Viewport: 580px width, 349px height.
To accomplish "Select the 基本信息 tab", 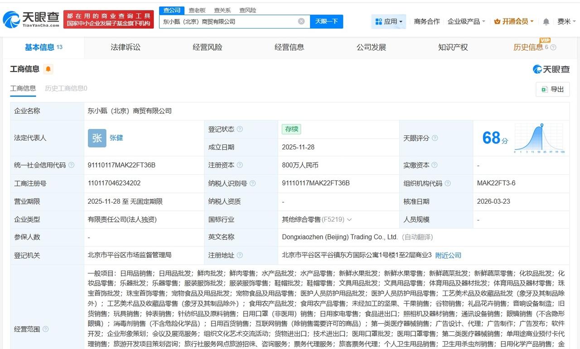I will (x=43, y=47).
